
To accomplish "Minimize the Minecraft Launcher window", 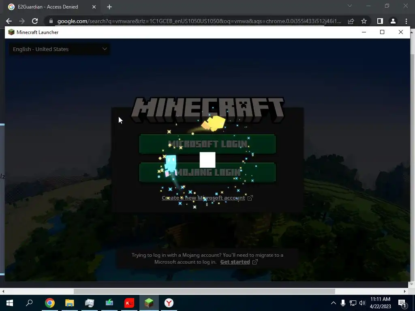I will 364,32.
